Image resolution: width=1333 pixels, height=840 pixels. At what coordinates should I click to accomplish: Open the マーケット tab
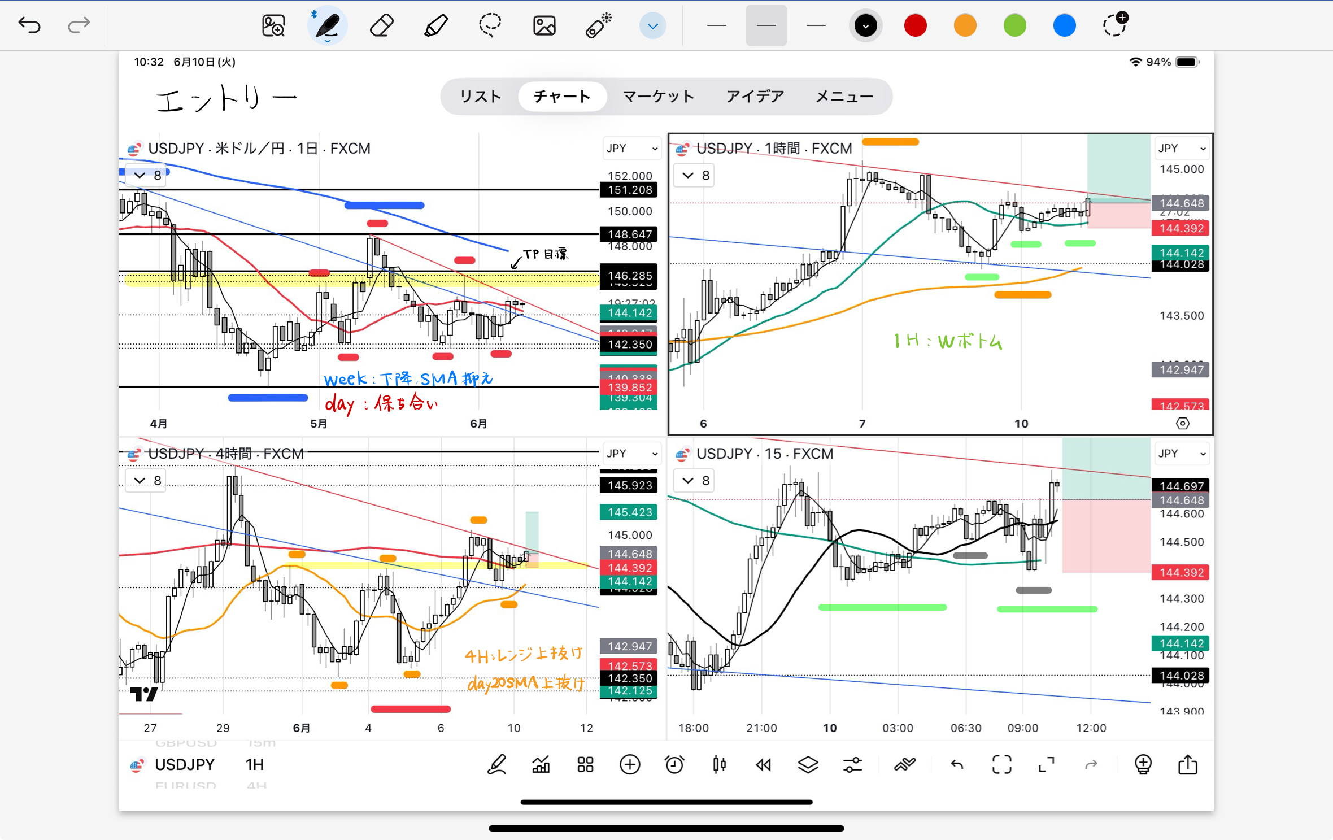[x=658, y=97]
